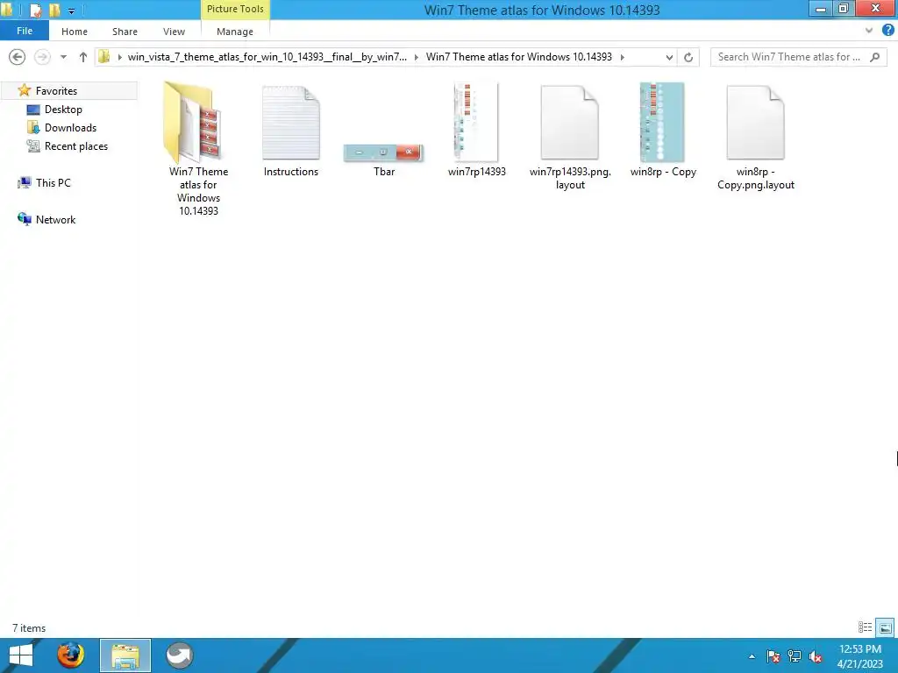The height and width of the screenshot is (673, 898).
Task: Switch to Details view in status bar
Action: (x=865, y=627)
